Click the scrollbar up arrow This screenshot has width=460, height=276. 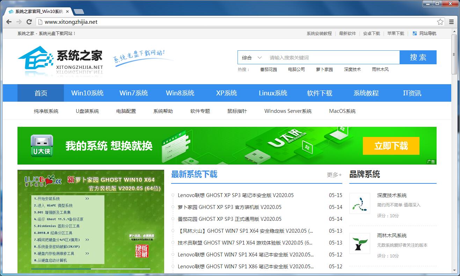tap(454, 32)
